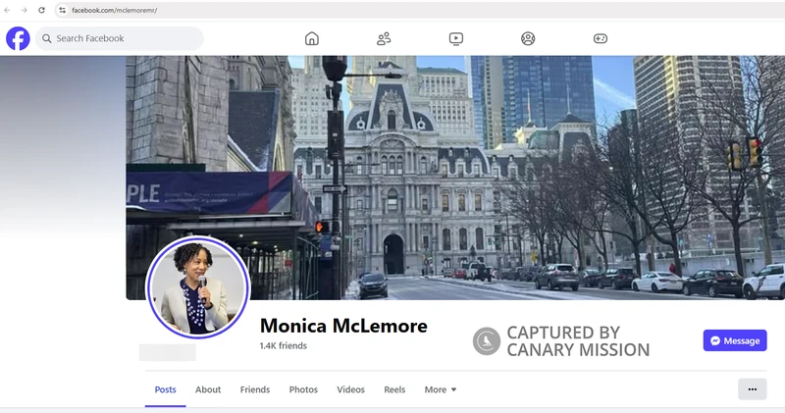Click the magnifier icon in Search Facebook
The image size is (785, 413).
pyautogui.click(x=46, y=38)
